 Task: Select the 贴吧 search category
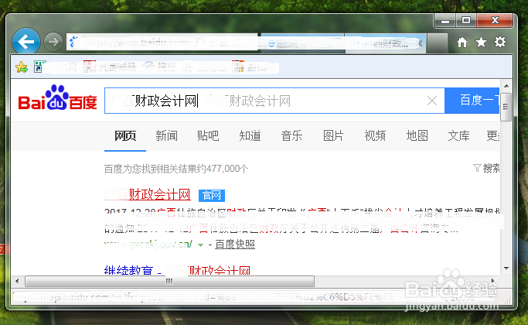[x=208, y=136]
